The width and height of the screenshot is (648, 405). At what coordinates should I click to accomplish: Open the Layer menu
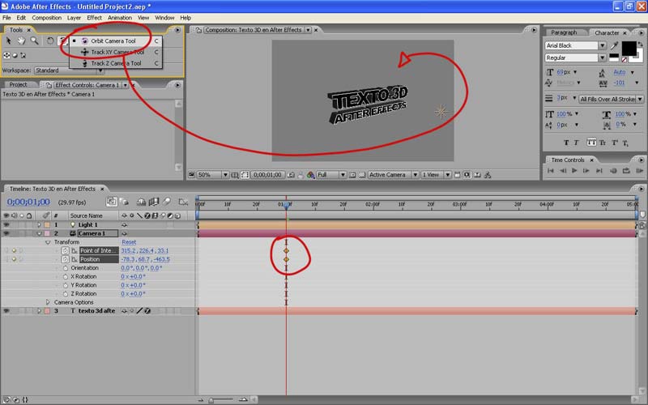[74, 18]
